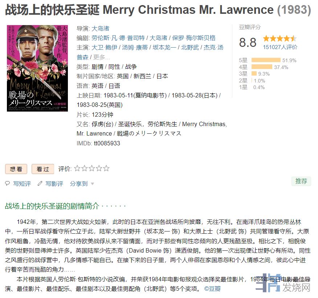Open actor 北野武's page

click(x=190, y=48)
